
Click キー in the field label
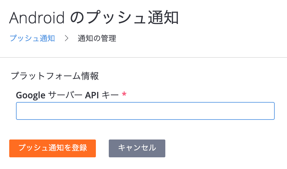(x=110, y=95)
